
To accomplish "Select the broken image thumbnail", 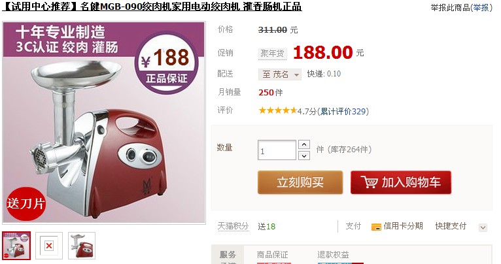I will pos(49,246).
